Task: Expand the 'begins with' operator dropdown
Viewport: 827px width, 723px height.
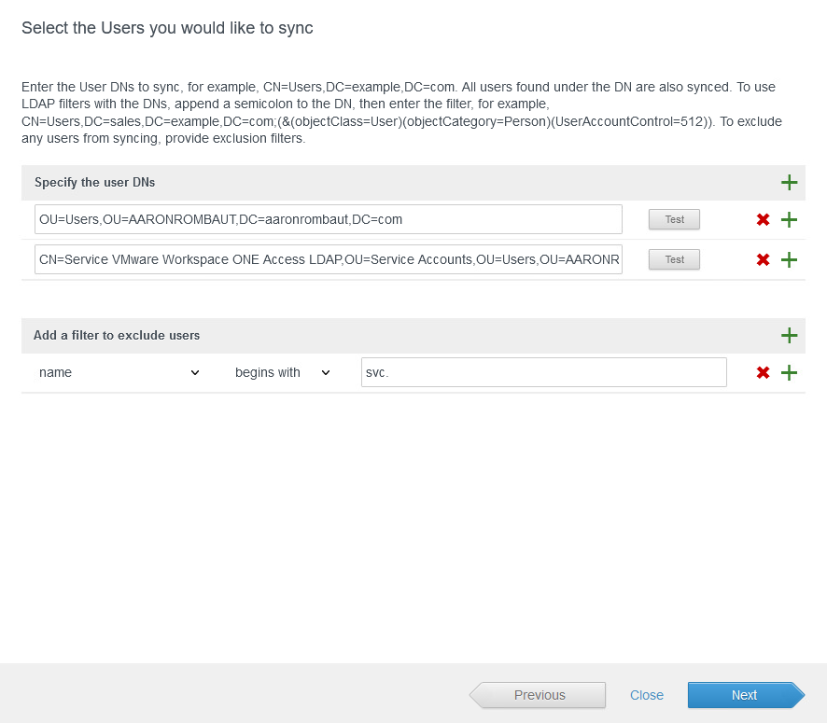Action: [x=282, y=372]
